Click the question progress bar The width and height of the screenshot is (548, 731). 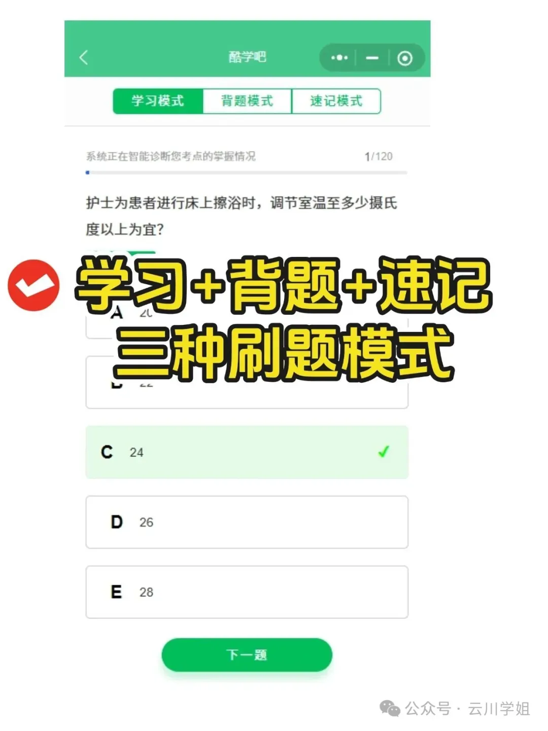[x=247, y=173]
